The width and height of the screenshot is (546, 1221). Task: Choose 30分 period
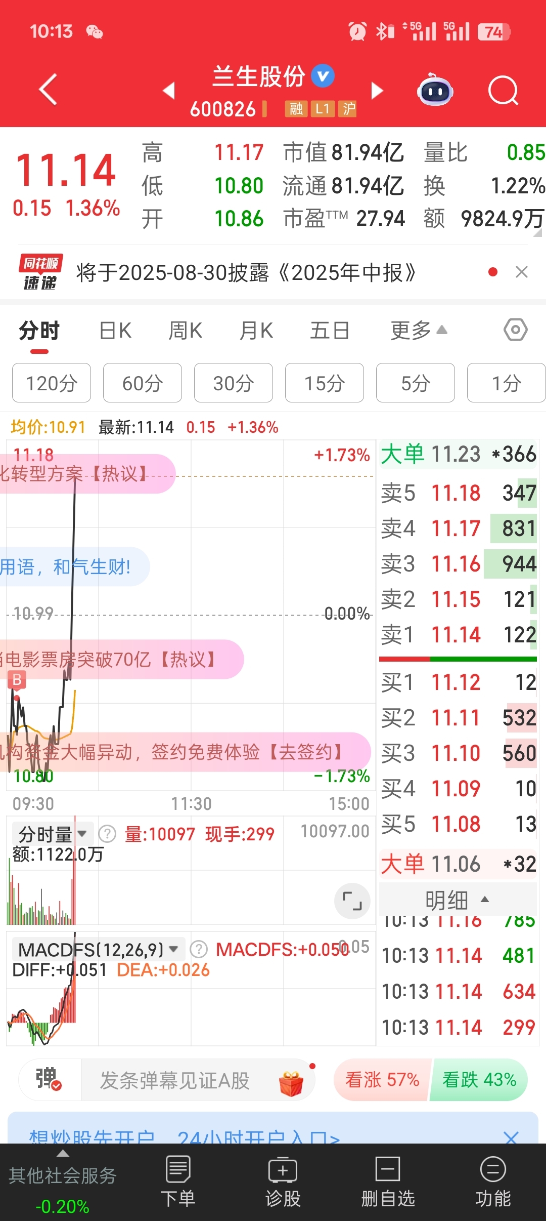pos(234,383)
